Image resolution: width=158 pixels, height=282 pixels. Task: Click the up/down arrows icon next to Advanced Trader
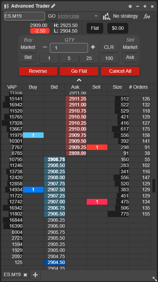click(6, 6)
